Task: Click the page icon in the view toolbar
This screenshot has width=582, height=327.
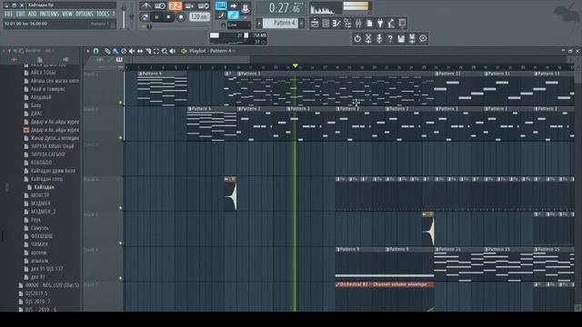Action: [369, 24]
